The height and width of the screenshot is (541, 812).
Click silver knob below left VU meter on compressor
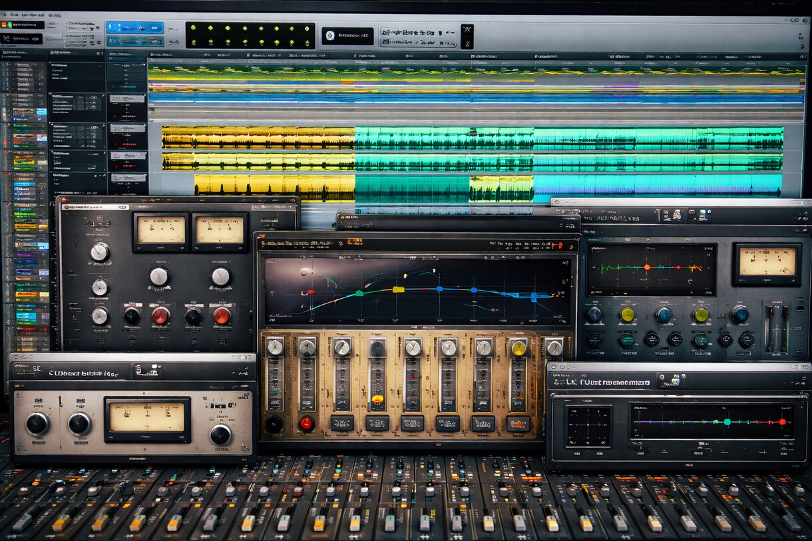click(159, 276)
